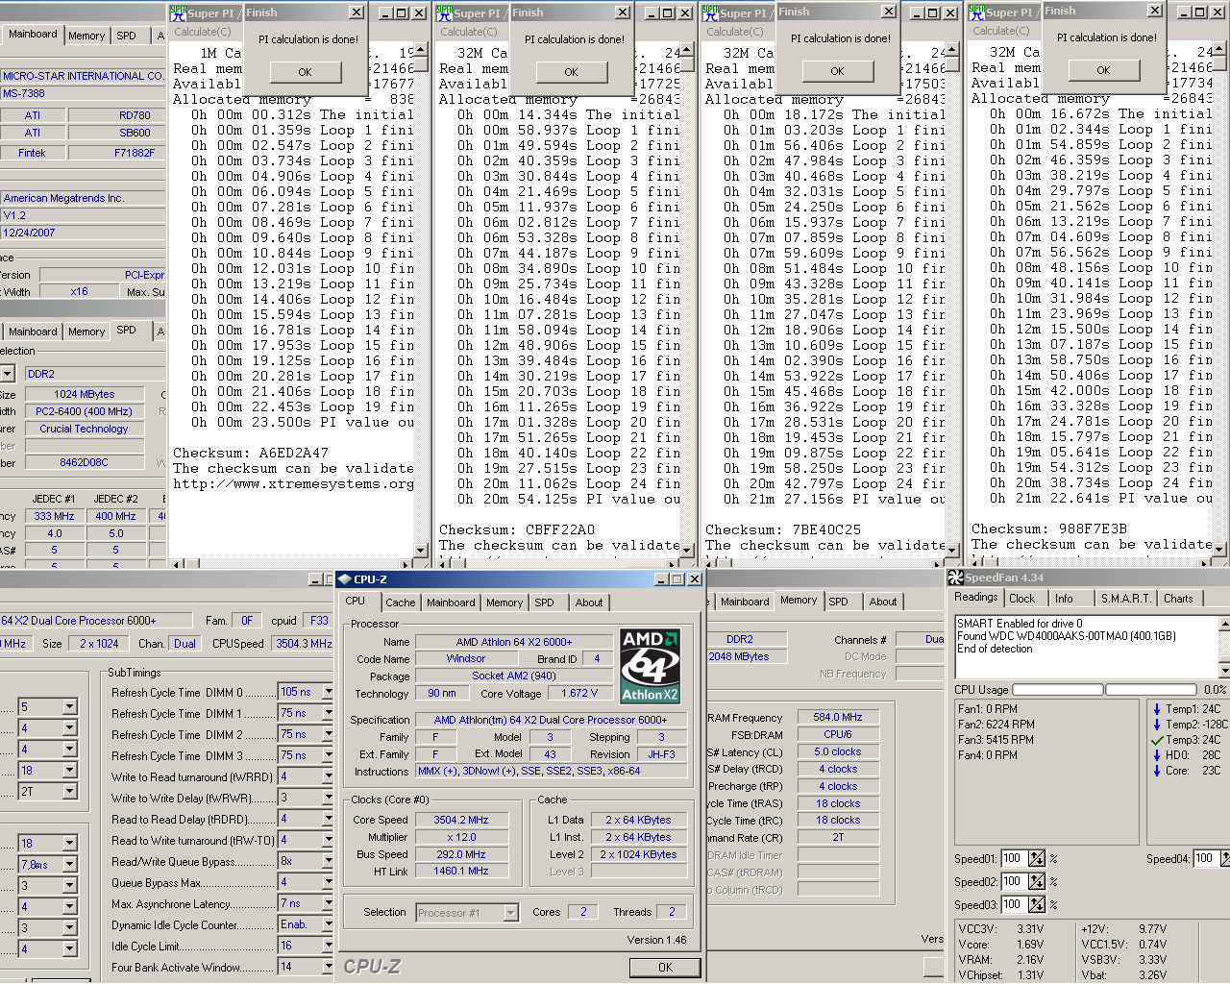
Task: Click the 'AMD Athlon 64 X2 6000+' name field
Action: [x=513, y=642]
